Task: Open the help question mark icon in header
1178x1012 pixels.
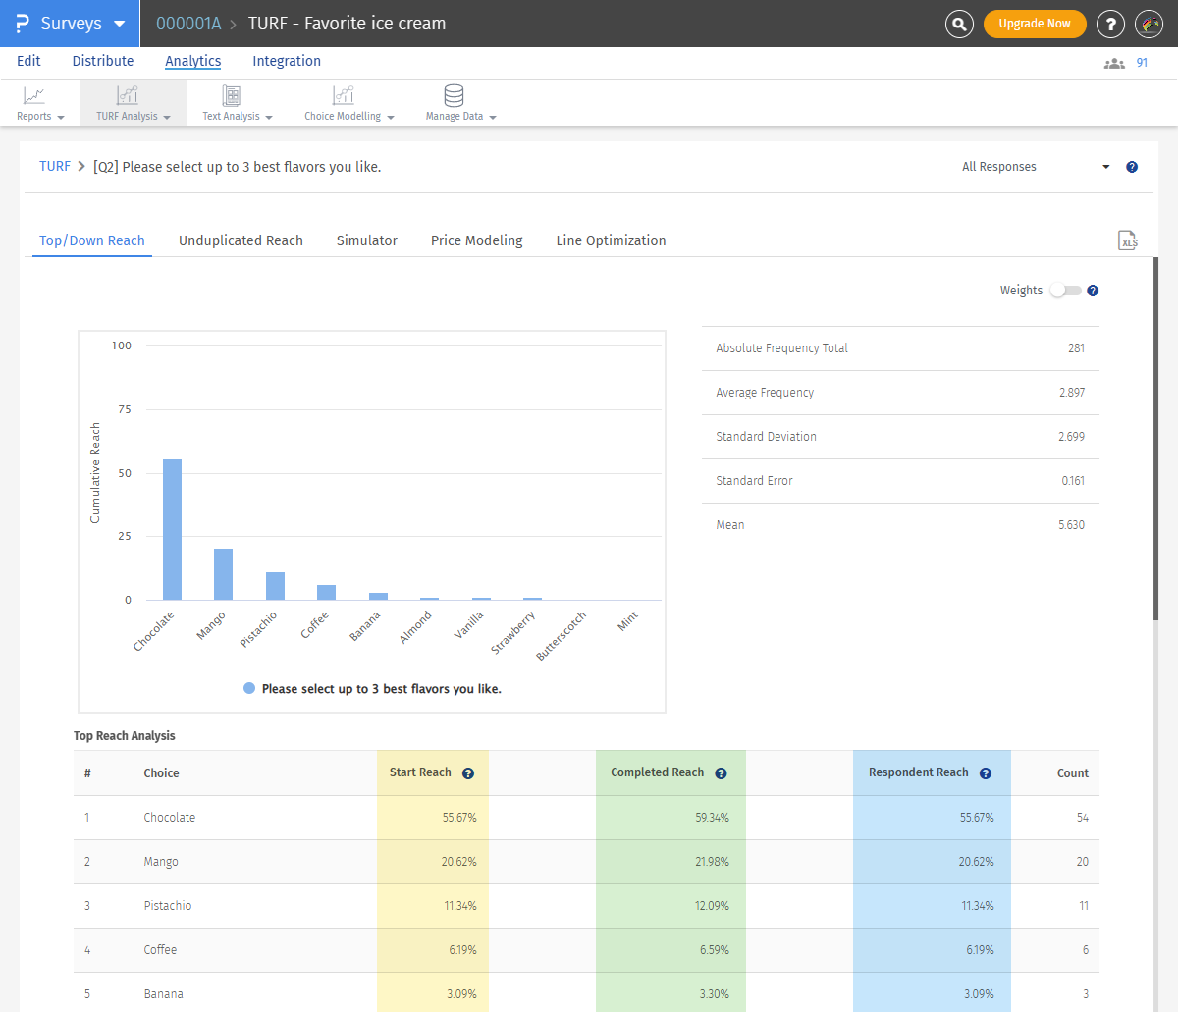Action: 1110,24
